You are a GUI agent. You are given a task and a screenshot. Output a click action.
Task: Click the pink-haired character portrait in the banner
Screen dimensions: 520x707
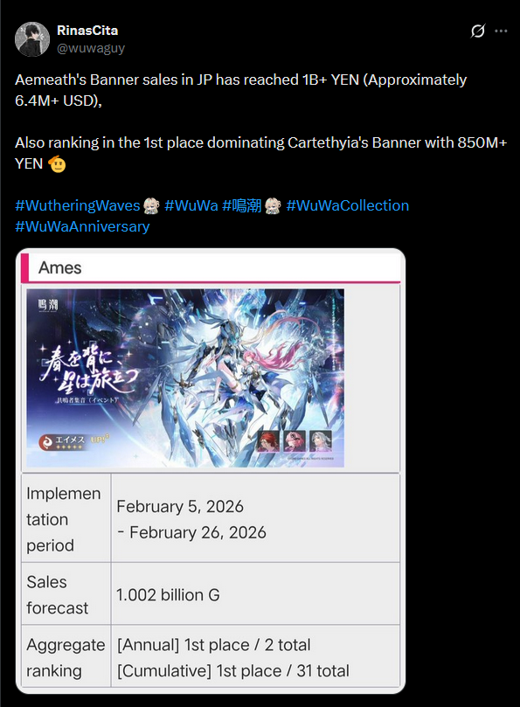tap(294, 441)
